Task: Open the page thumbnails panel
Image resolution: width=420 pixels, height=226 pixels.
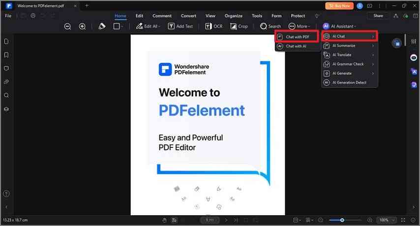Action: tap(6, 41)
